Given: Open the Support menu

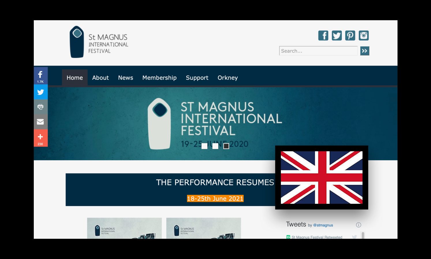Looking at the screenshot, I should 197,77.
